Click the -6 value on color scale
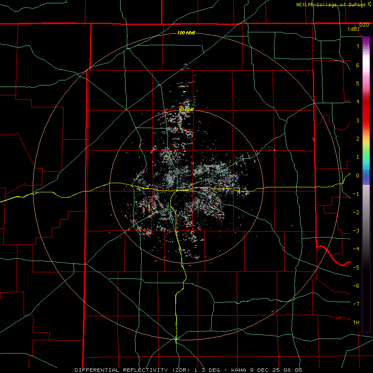The width and height of the screenshot is (373, 373). click(356, 286)
